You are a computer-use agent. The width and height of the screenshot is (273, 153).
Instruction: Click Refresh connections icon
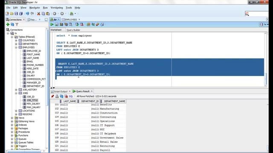tap(12, 25)
